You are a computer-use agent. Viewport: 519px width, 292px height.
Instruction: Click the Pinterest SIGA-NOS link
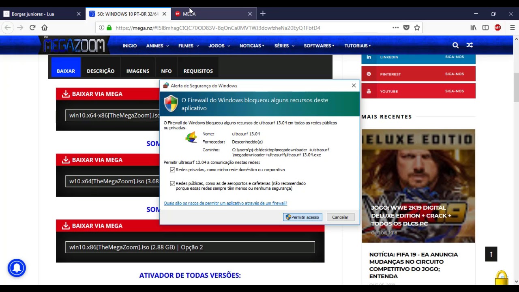pos(455,74)
